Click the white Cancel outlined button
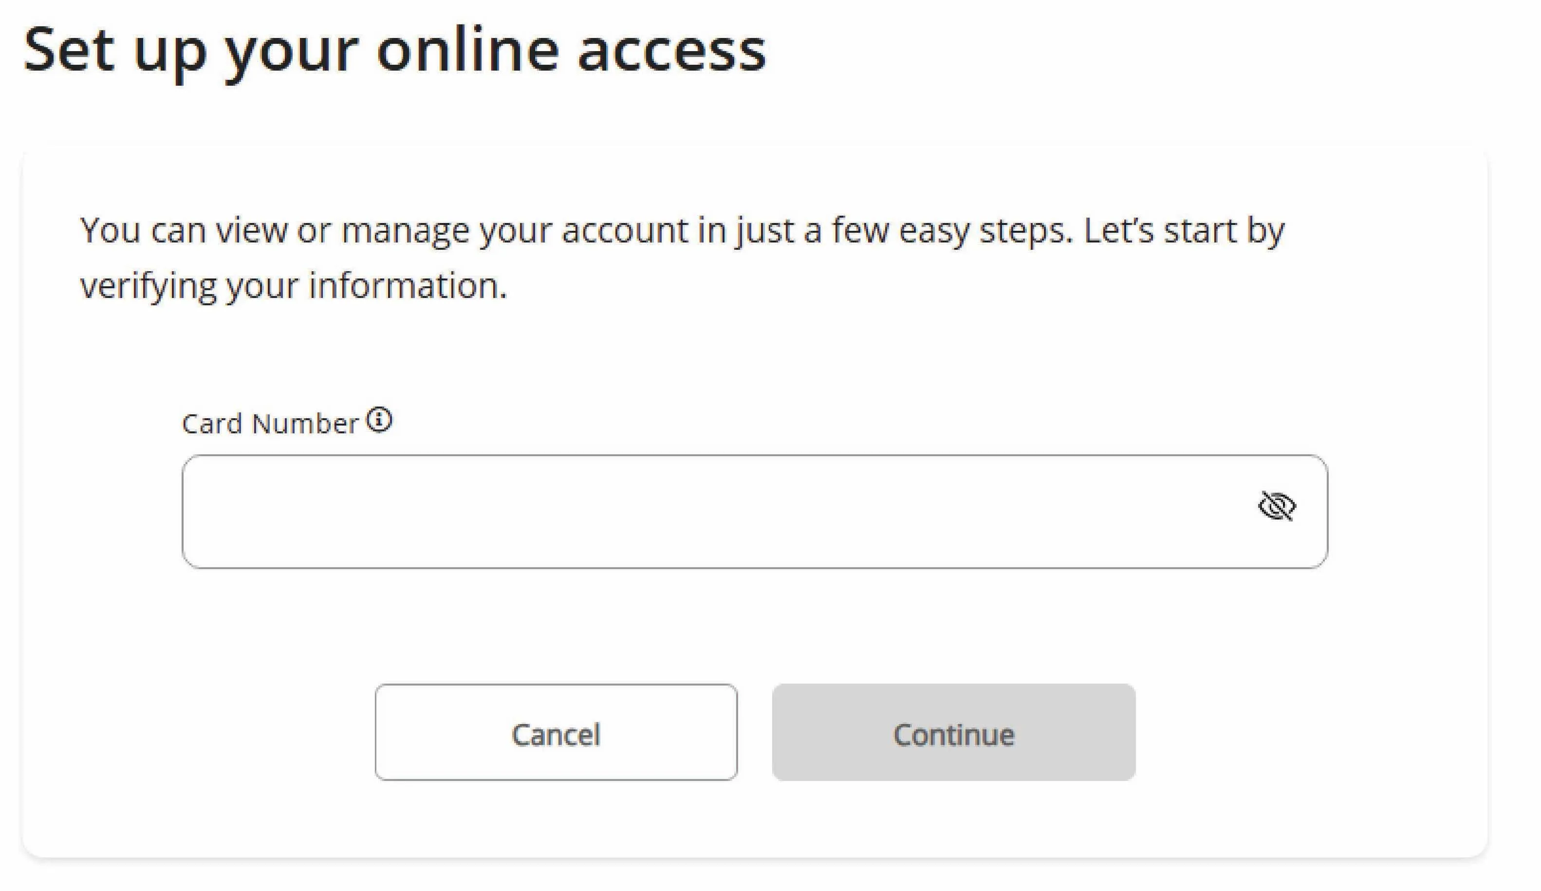The width and height of the screenshot is (1541, 891). point(556,733)
